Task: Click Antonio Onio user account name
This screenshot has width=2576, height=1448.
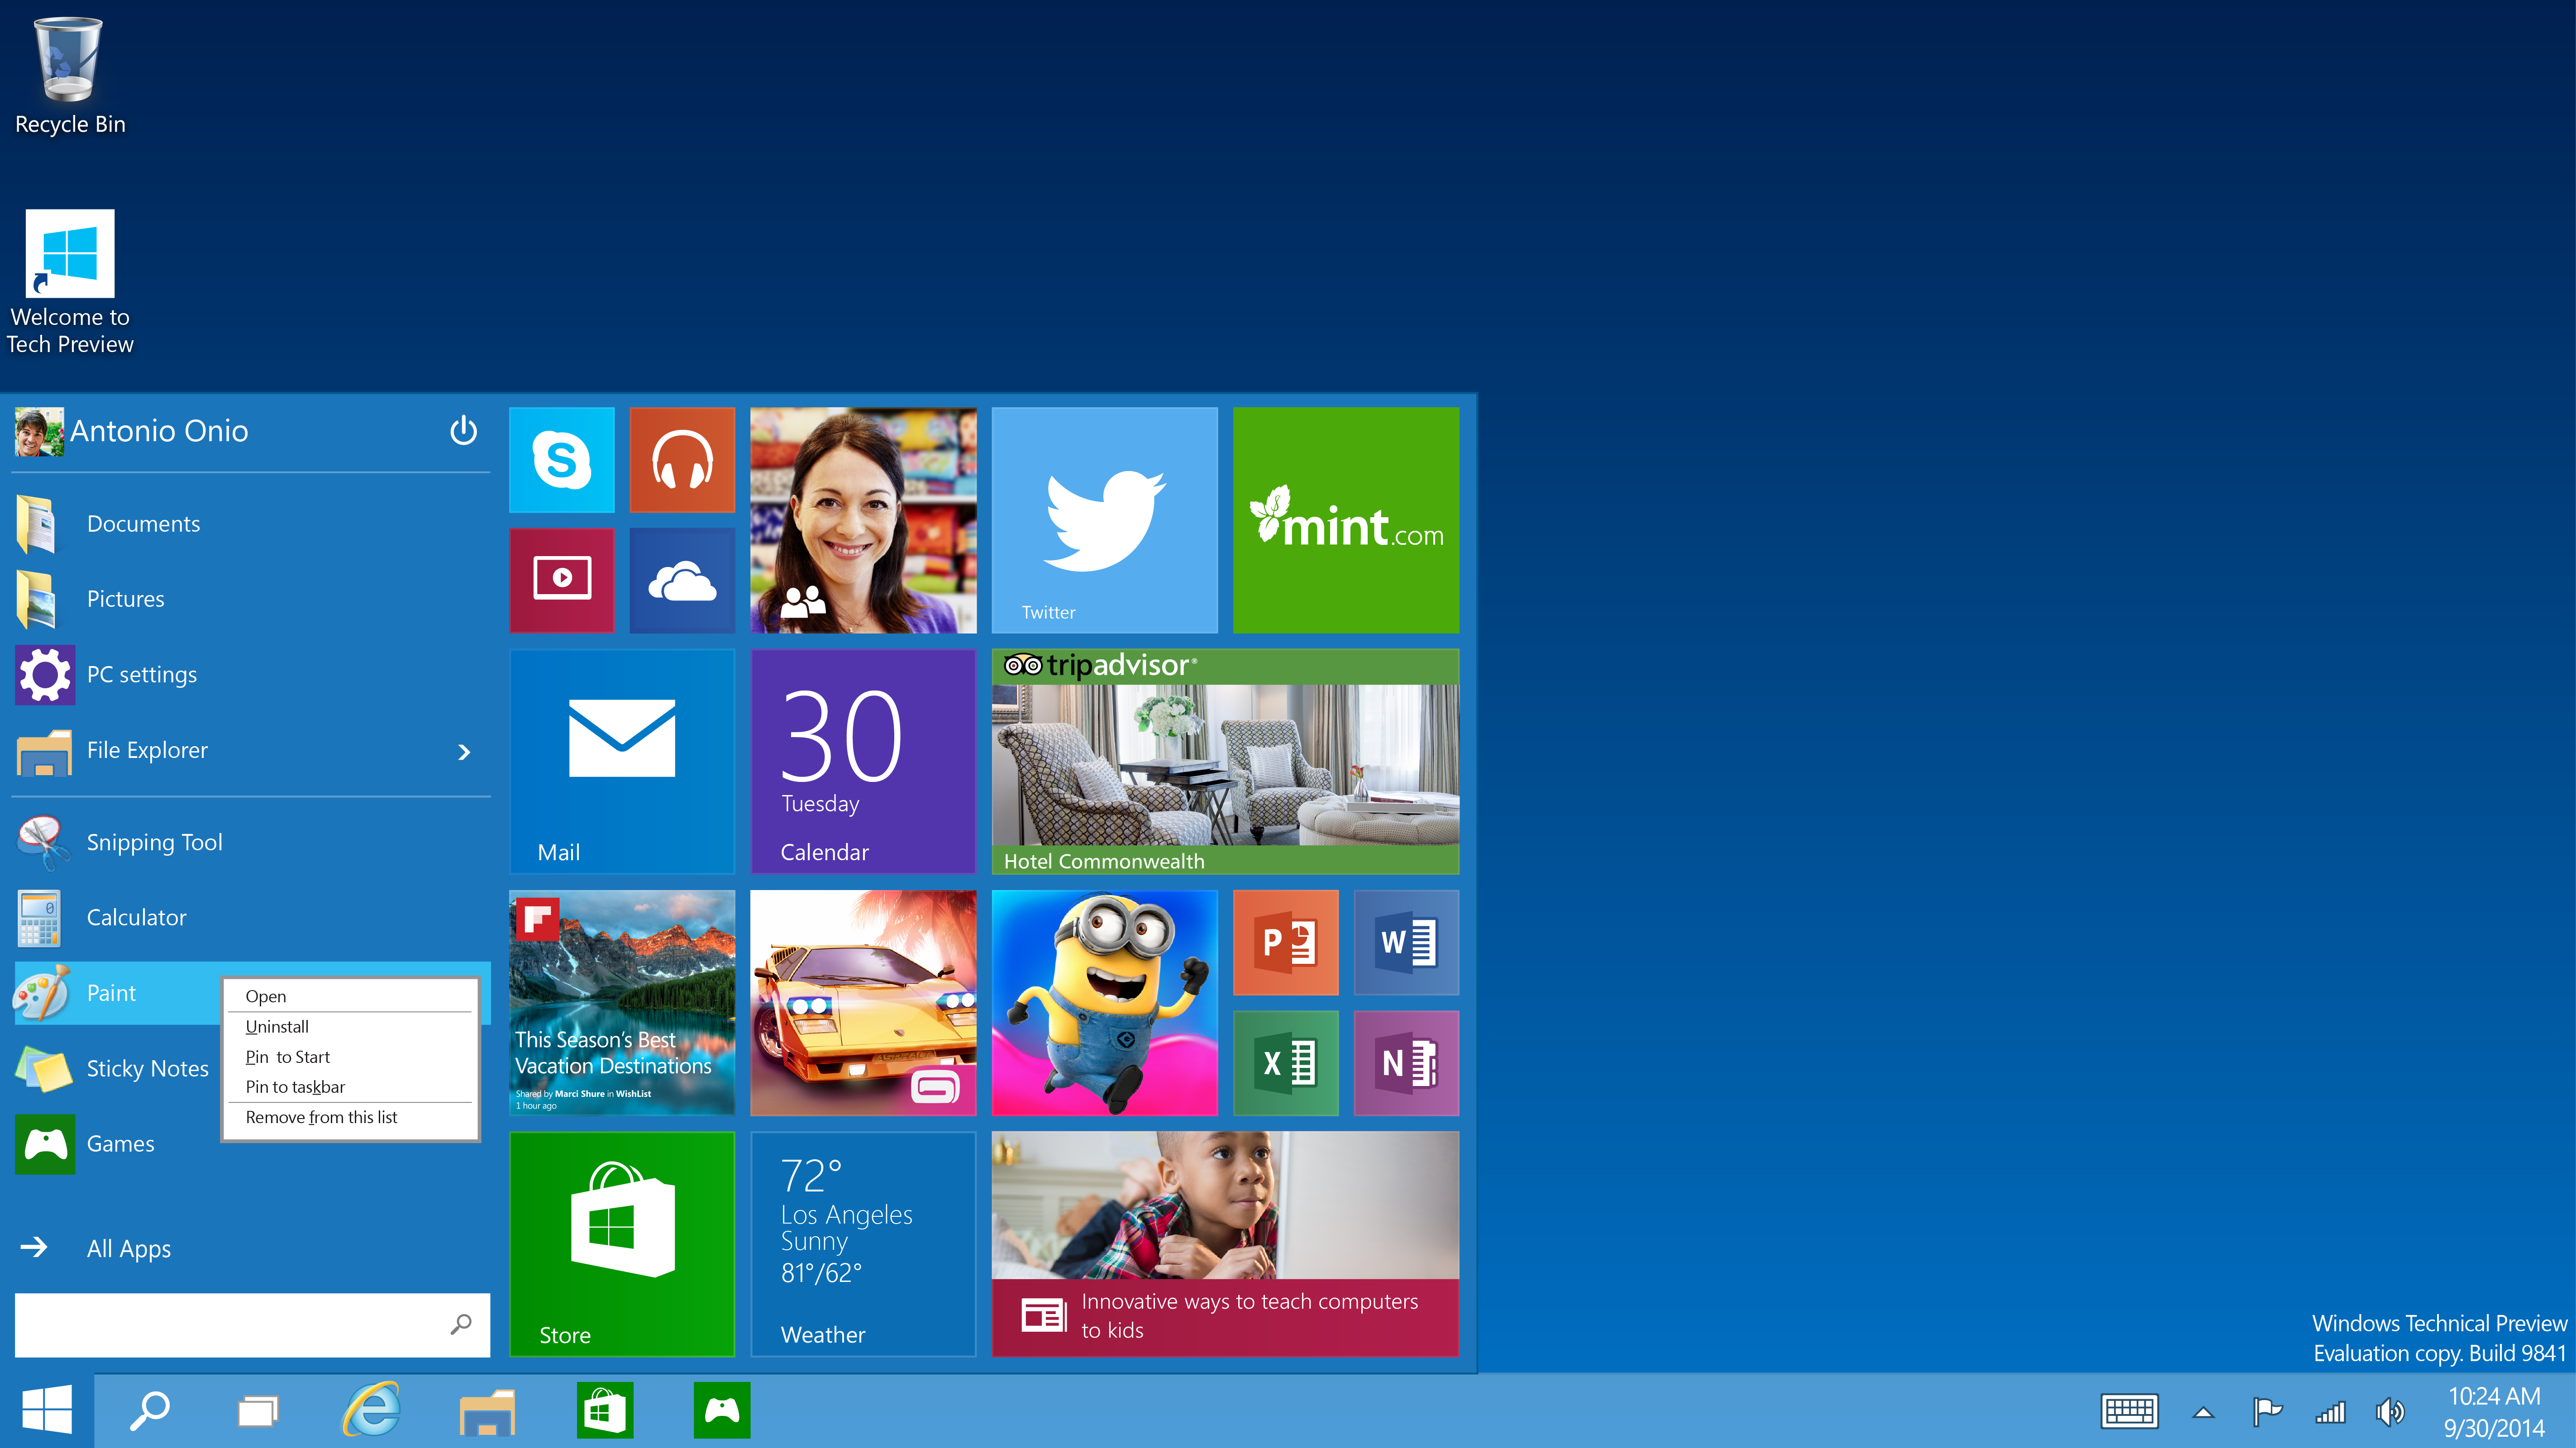Action: click(x=159, y=431)
